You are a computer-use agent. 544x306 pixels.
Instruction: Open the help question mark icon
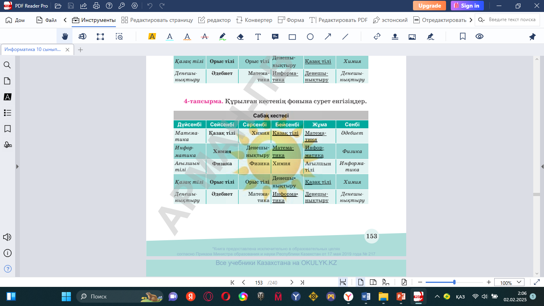pos(7,269)
